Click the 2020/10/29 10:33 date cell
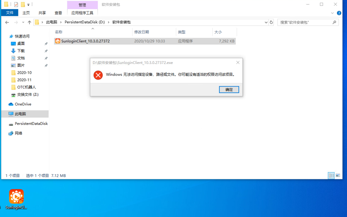This screenshot has height=217, width=347. tap(149, 41)
